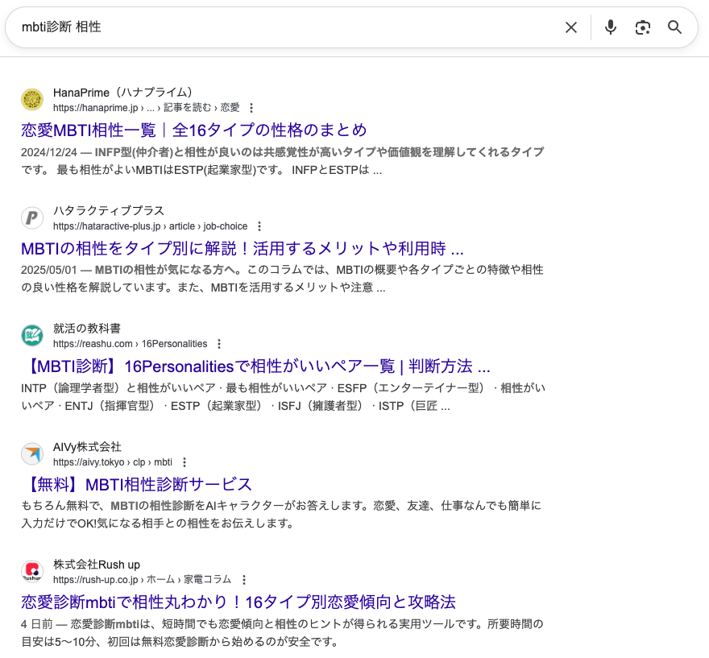Click the AIVy株式会社 favicon

[32, 453]
